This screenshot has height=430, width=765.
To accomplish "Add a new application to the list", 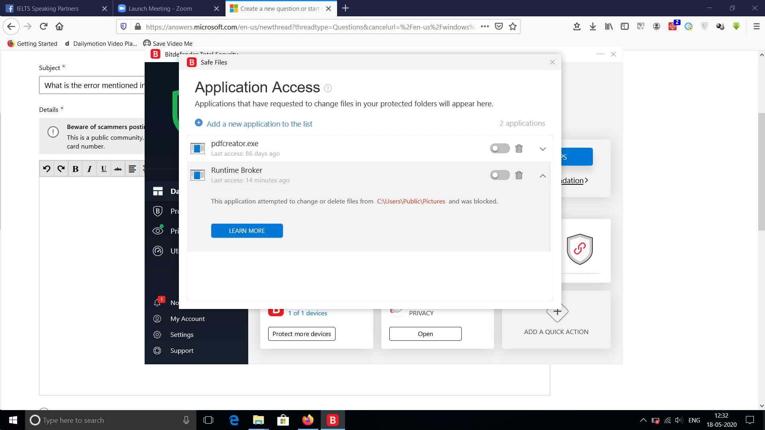I will pos(254,124).
